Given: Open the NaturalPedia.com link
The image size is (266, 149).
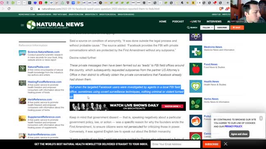Looking at the screenshot, I should point(39,67).
